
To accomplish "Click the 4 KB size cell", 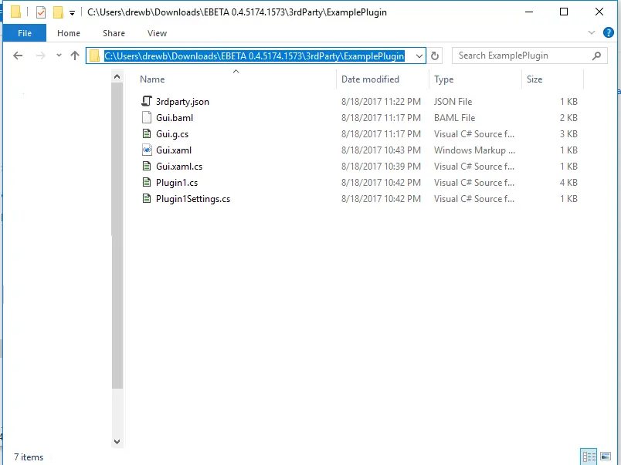I will pyautogui.click(x=568, y=183).
